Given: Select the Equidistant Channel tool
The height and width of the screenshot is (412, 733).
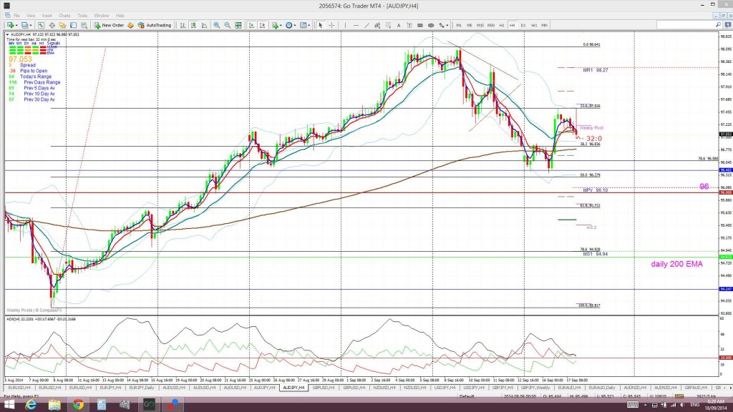Looking at the screenshot, I should point(377,25).
